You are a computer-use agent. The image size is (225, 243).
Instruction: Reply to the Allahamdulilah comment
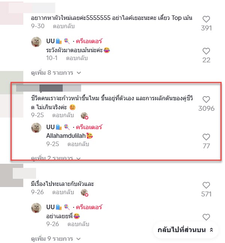tap(78, 144)
